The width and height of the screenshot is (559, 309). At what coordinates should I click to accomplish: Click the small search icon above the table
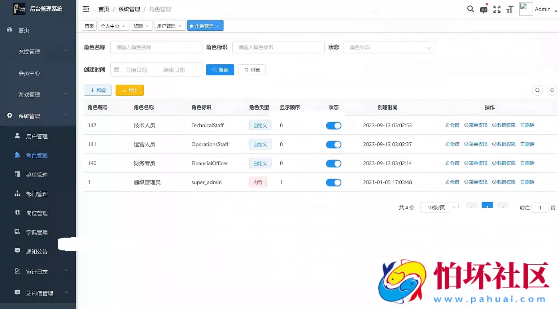pos(537,90)
